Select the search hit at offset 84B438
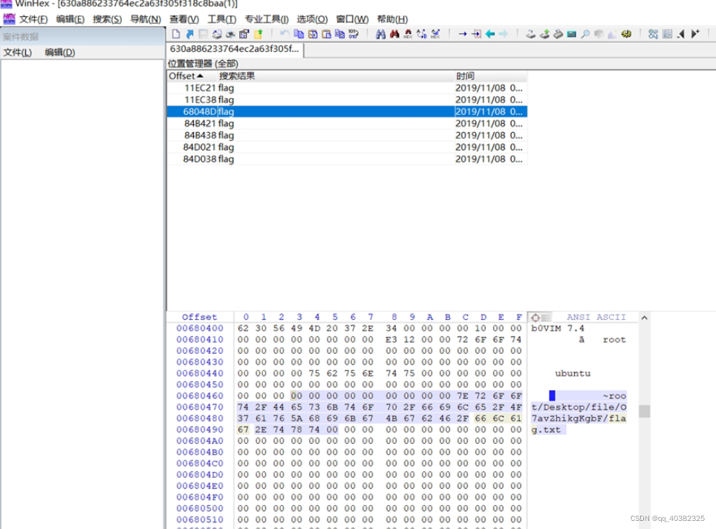This screenshot has height=529, width=716. click(347, 135)
